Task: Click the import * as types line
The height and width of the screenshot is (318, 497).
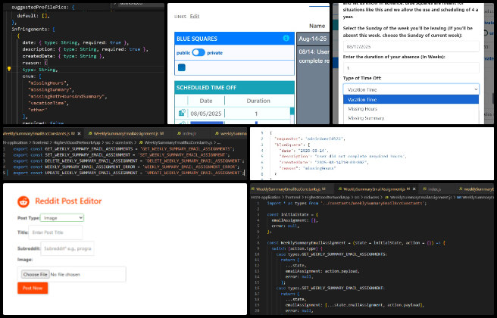Action: point(347,203)
